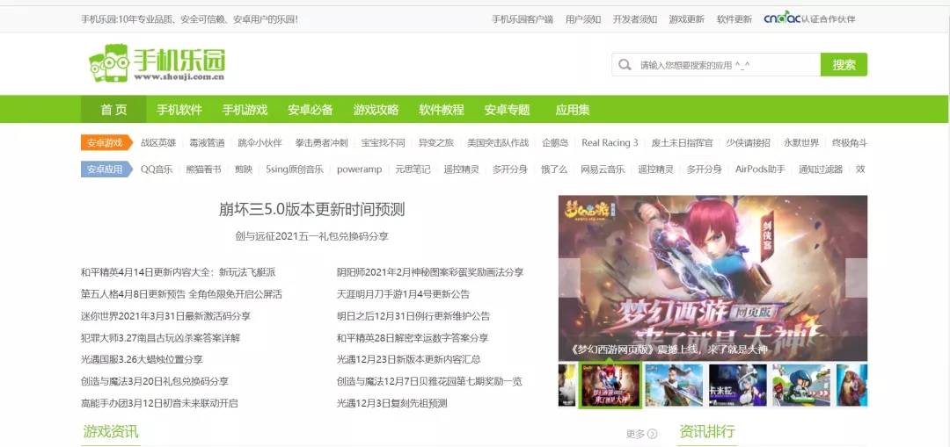Image resolution: width=950 pixels, height=447 pixels.
Task: Open 网易云音乐 app link
Action: 603,169
